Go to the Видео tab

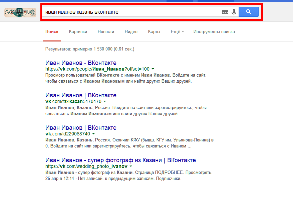point(131,32)
